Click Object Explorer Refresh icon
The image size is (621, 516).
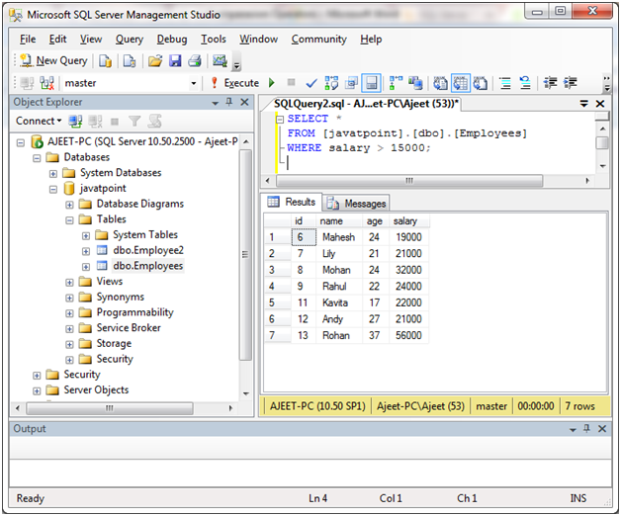pos(154,121)
